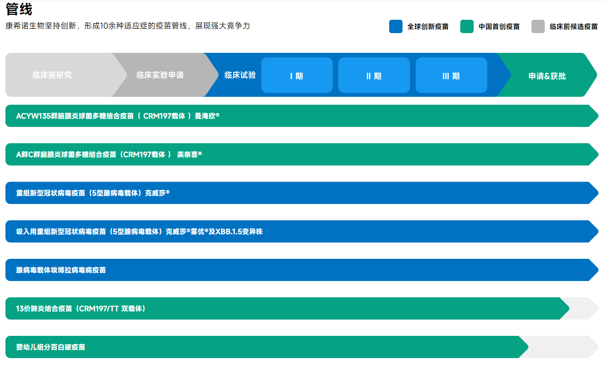Screen dimensions: 605x365
Task: Click the gray 临床前候选疫苗 legend swatch
Action: (538, 27)
